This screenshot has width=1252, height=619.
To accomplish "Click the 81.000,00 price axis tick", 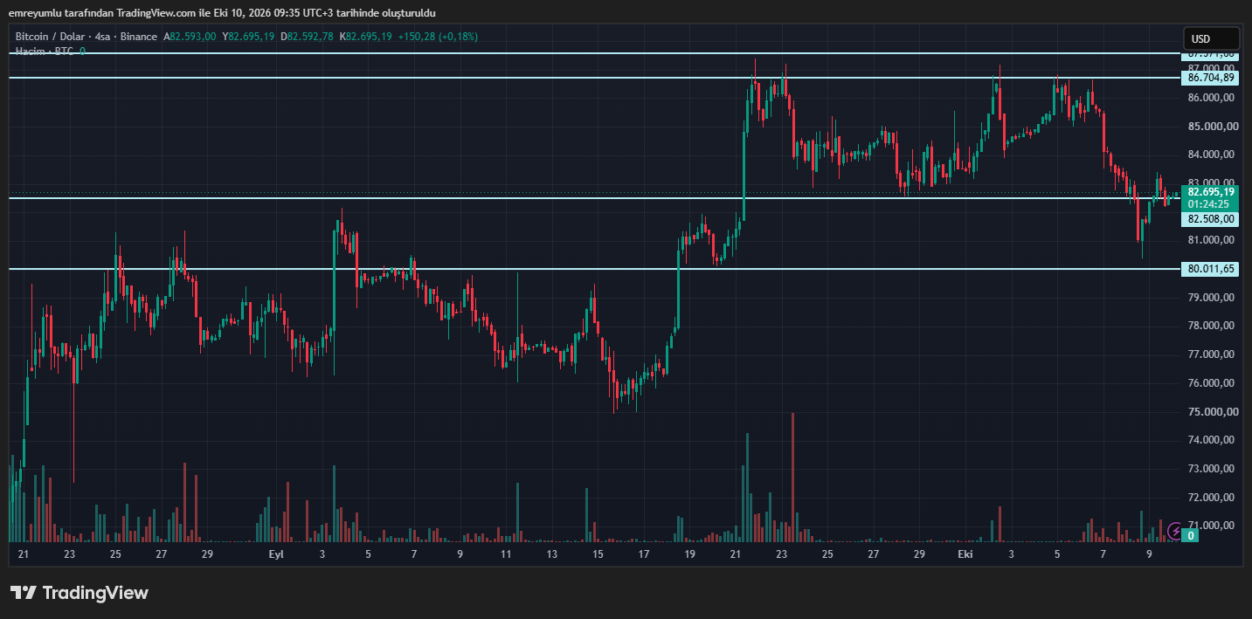I will tap(1213, 240).
